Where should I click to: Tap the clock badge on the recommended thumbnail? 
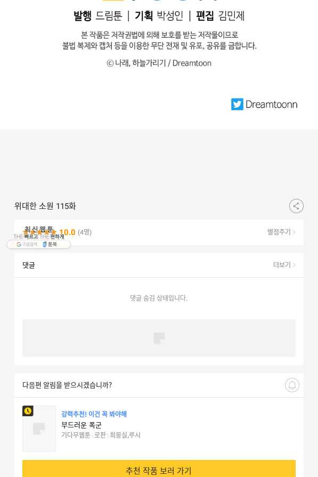pyautogui.click(x=28, y=411)
